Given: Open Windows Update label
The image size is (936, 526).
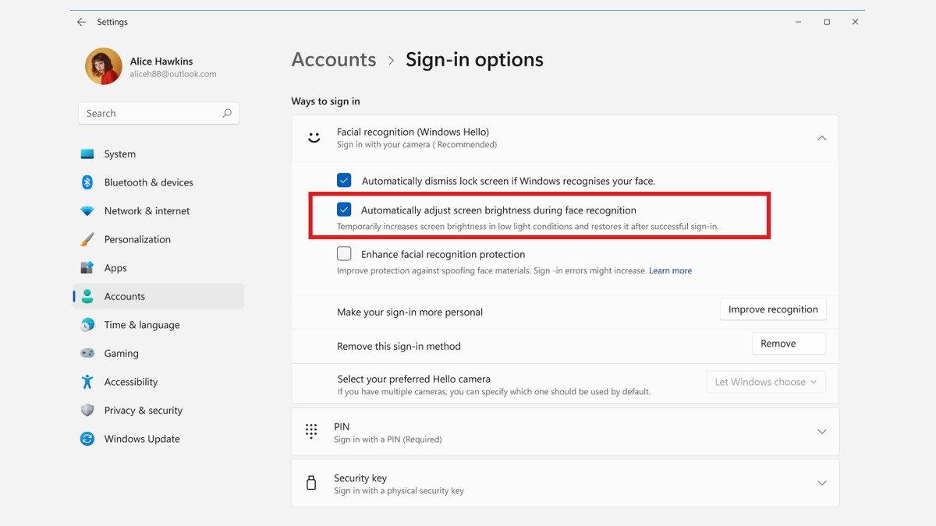Looking at the screenshot, I should (142, 439).
